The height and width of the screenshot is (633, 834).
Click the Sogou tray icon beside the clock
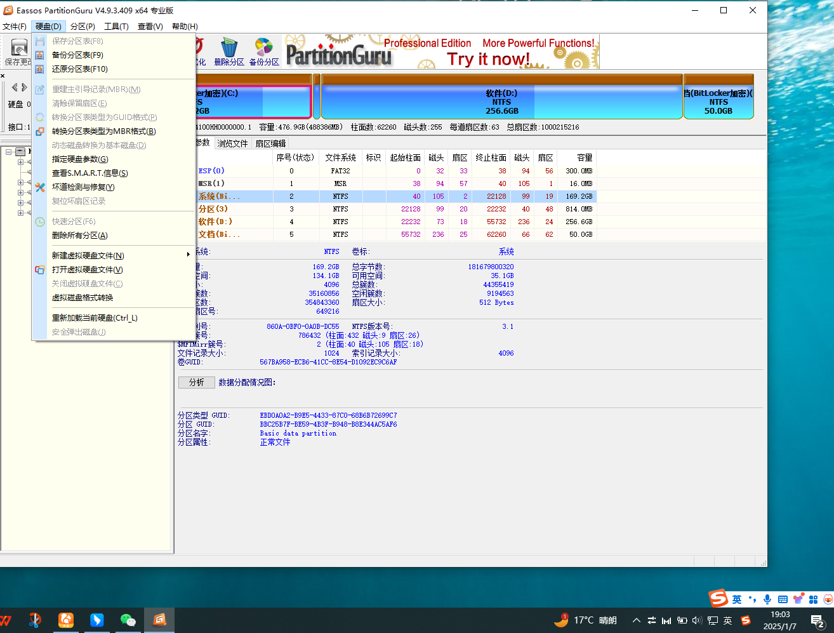click(746, 620)
